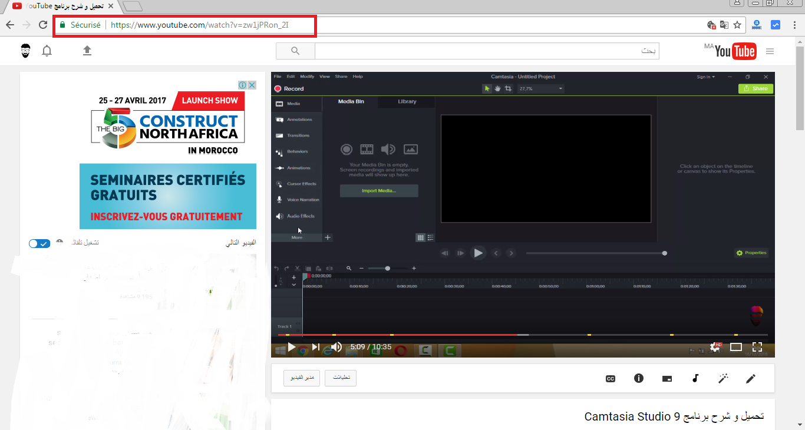Click the translate page icon
Viewport: 805px width, 430px height.
click(724, 25)
